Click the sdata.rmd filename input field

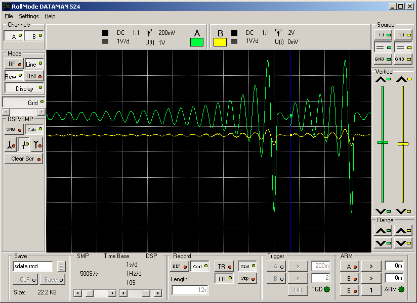pyautogui.click(x=33, y=266)
